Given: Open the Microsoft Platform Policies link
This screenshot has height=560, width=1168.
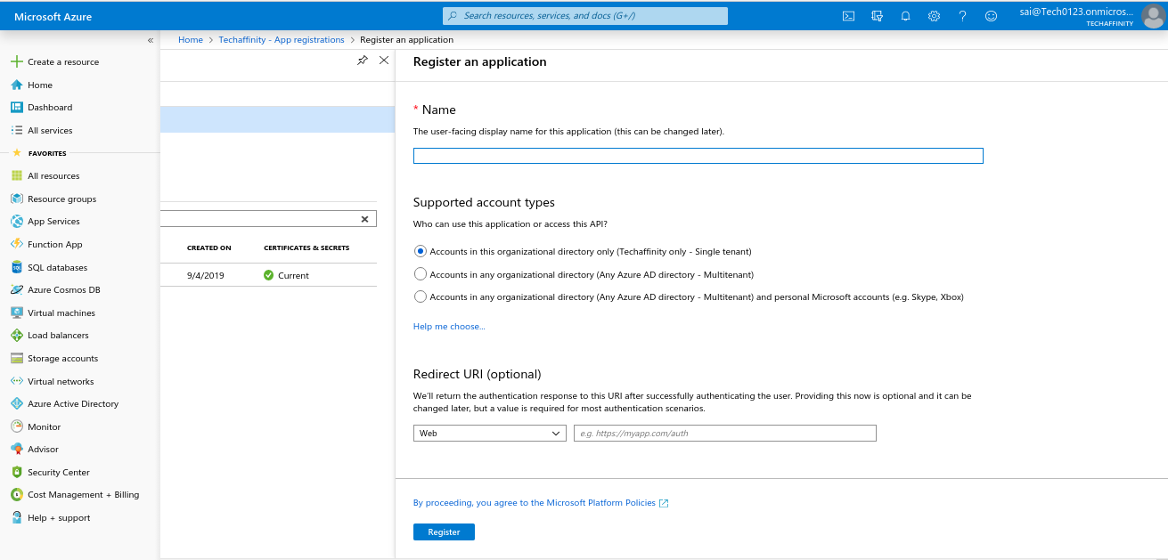Looking at the screenshot, I should [541, 503].
